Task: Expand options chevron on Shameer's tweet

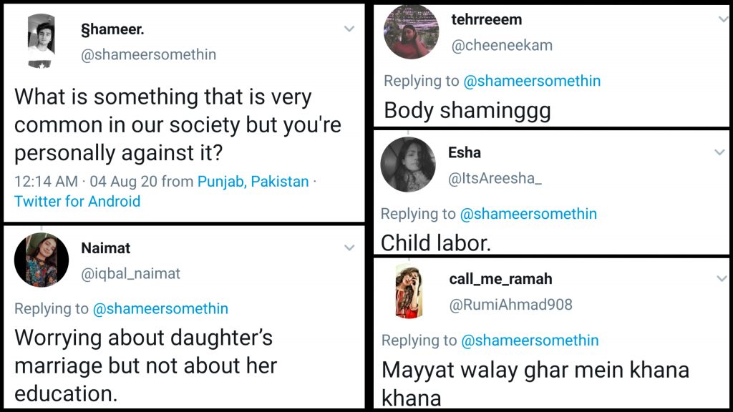Action: [x=349, y=29]
